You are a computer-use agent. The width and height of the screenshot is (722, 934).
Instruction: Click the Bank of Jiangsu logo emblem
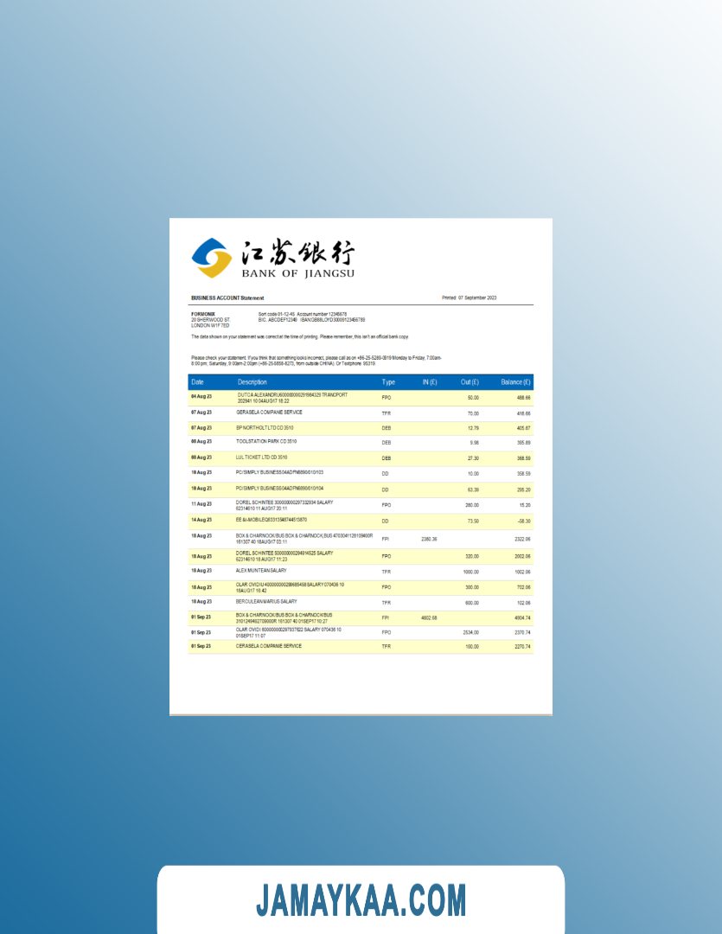(x=212, y=258)
